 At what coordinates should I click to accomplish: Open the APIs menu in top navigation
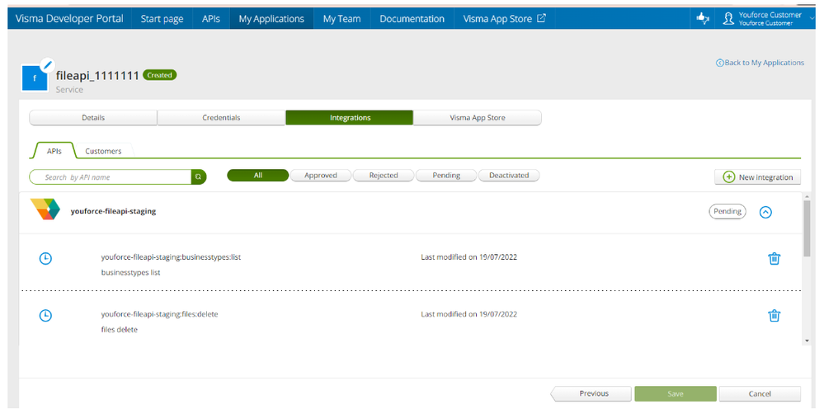pos(210,19)
